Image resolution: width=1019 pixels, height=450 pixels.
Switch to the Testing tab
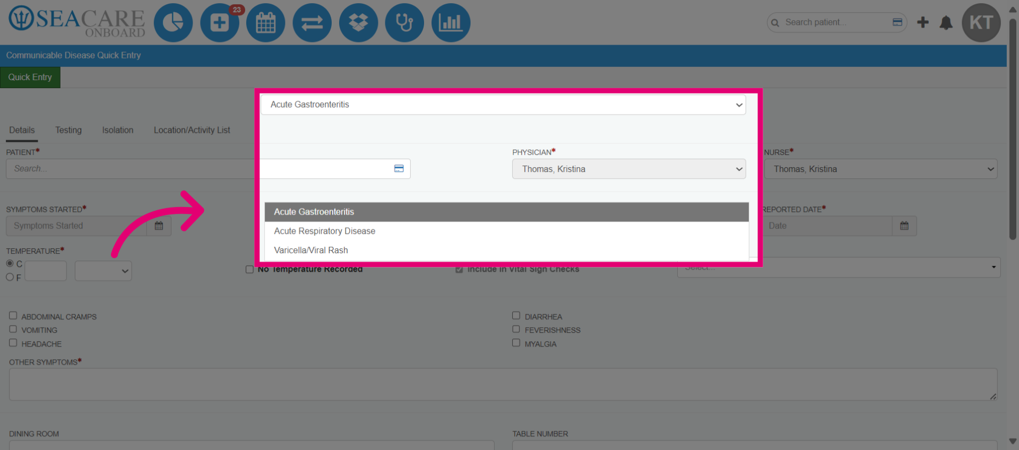[68, 130]
